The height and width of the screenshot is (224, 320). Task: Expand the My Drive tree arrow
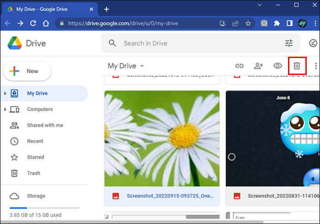[x=5, y=94]
